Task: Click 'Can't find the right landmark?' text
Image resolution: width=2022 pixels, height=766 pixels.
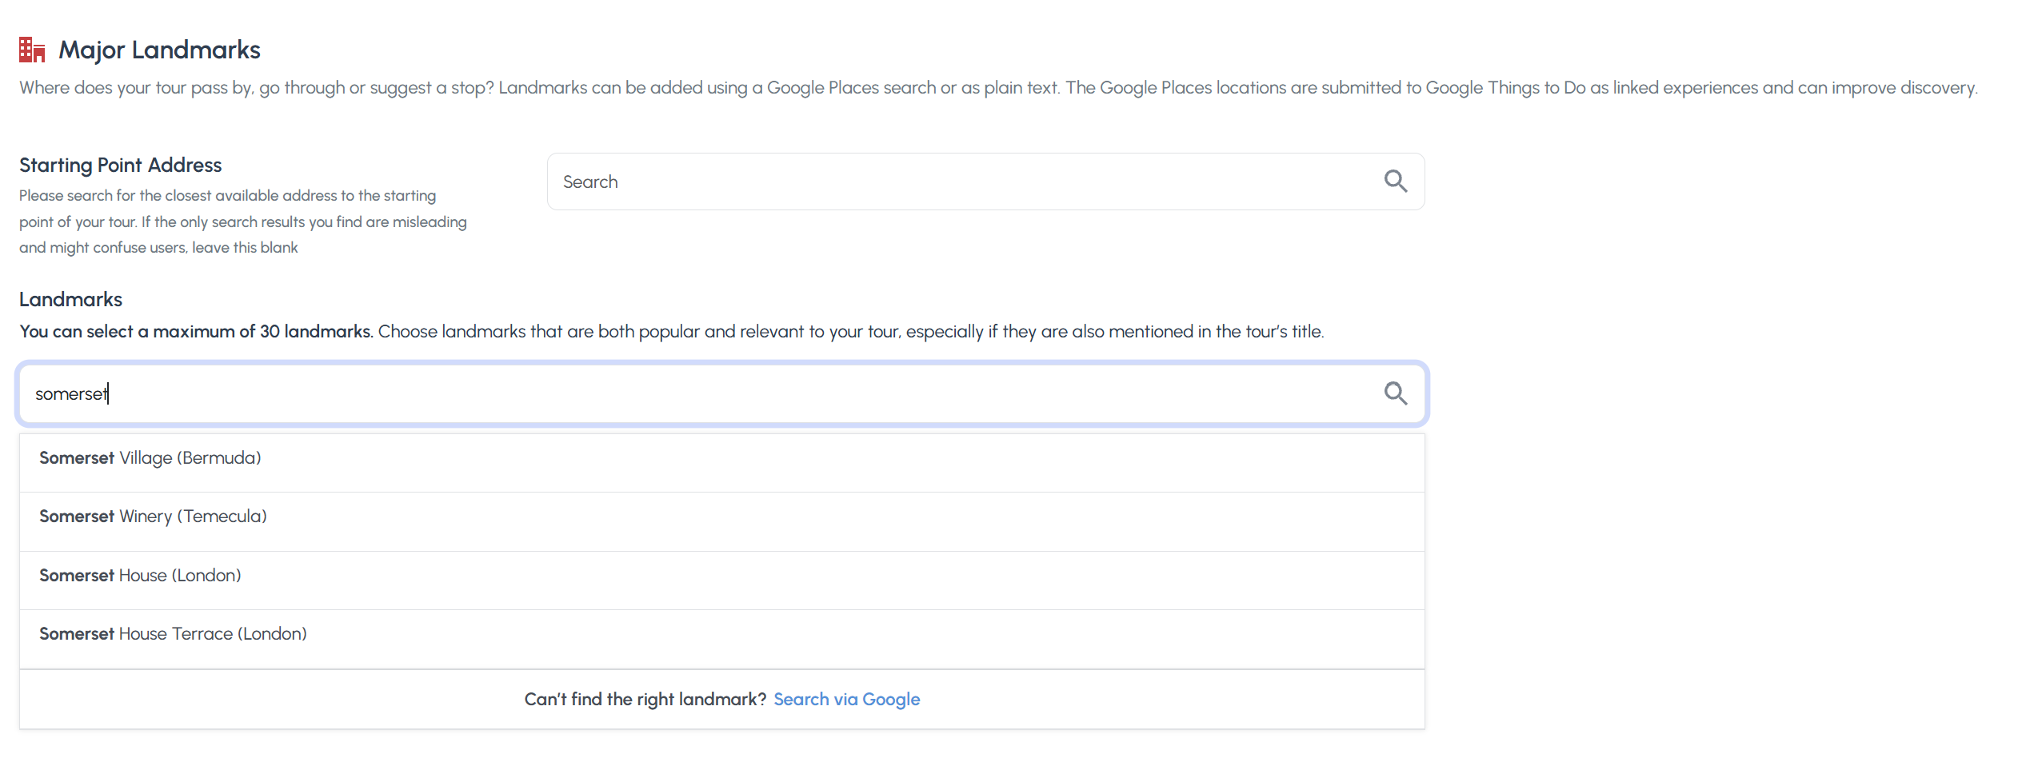Action: pyautogui.click(x=645, y=699)
